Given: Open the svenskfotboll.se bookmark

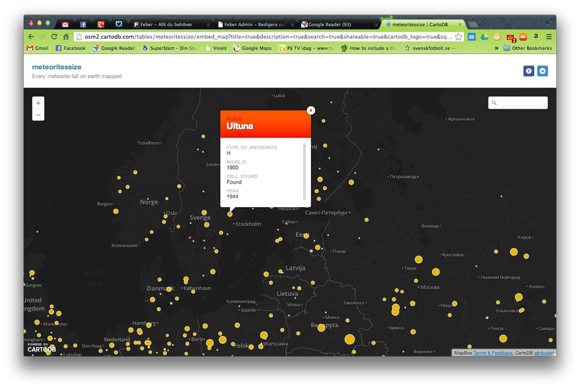Looking at the screenshot, I should (432, 48).
